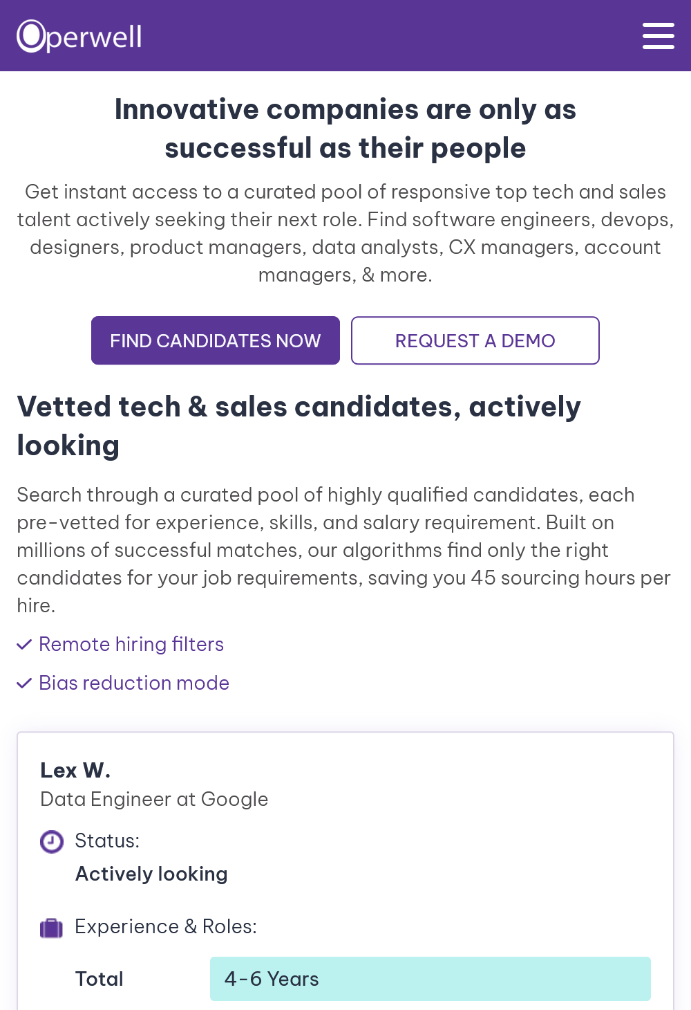Viewport: 691px width, 1010px height.
Task: Click the 4-6 Years experience bar
Action: (x=430, y=979)
